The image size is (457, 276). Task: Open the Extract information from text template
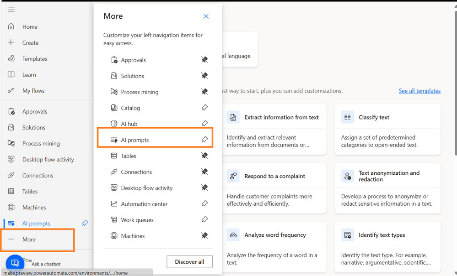[x=274, y=129]
